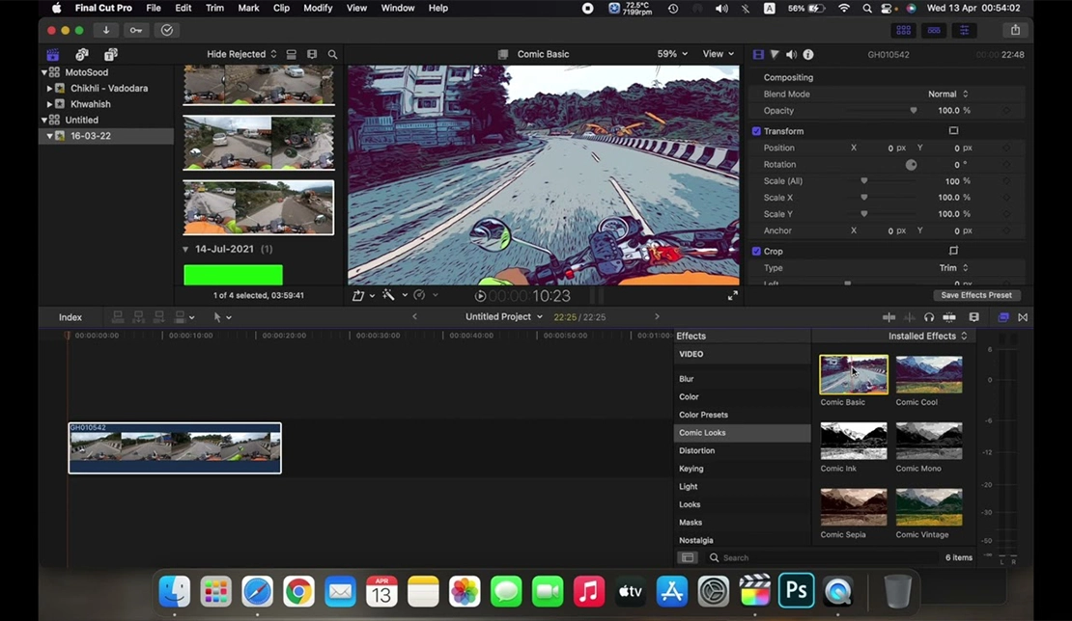Screen dimensions: 1072x621
Task: Open the viewer zoom 59% dropdown
Action: (x=672, y=54)
